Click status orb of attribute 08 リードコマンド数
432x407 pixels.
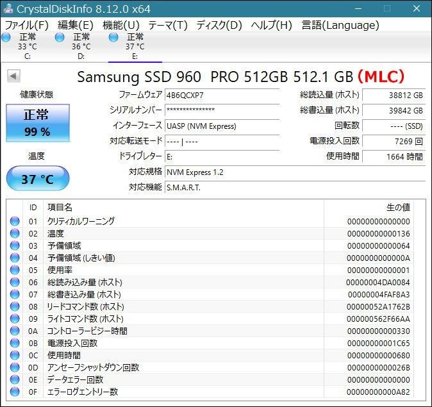coord(15,306)
